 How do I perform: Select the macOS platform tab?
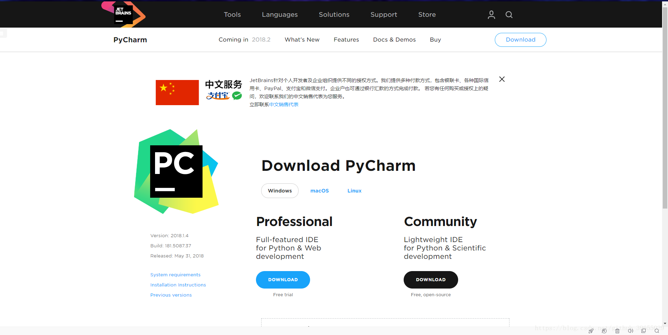(x=320, y=191)
